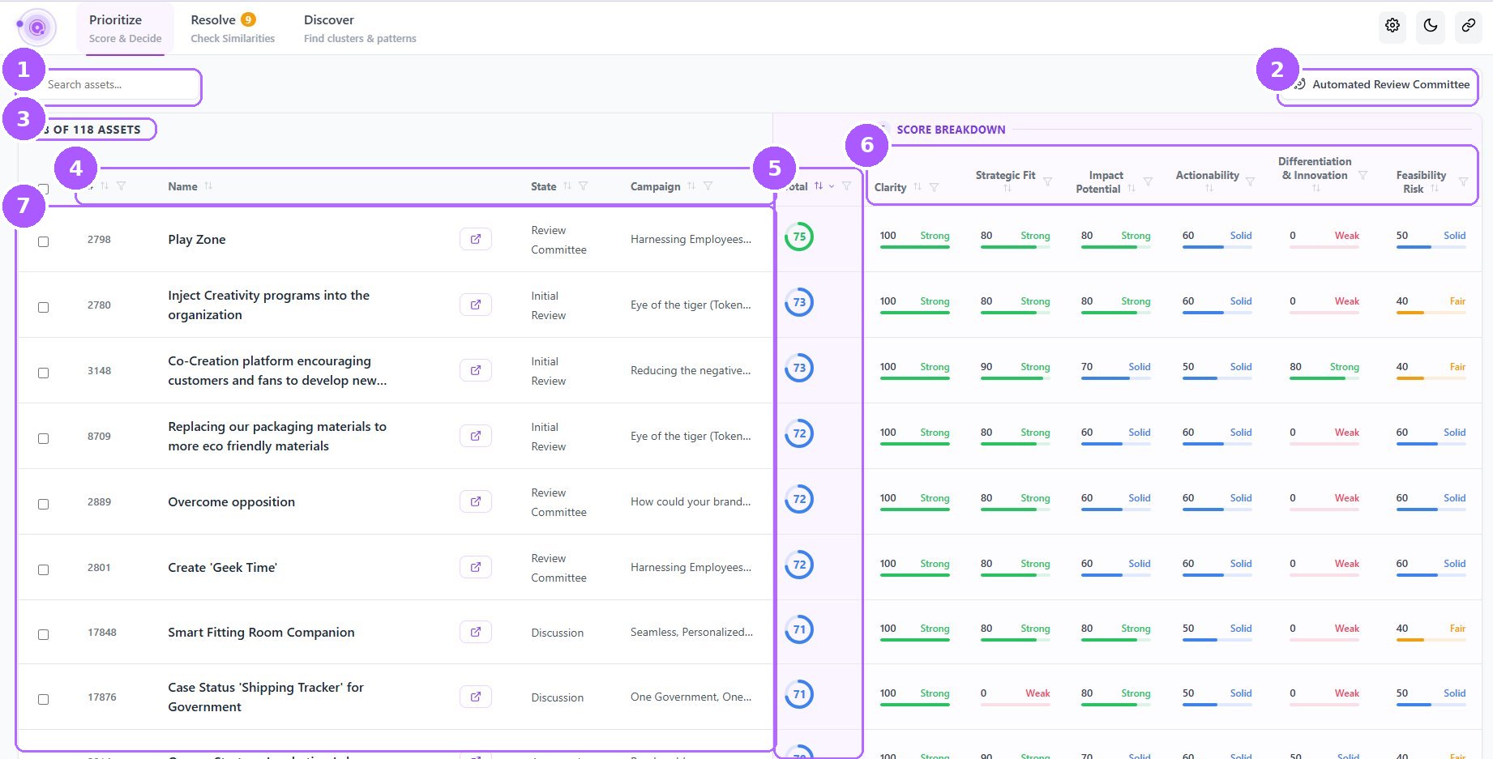Sort by Impact Potential score
Image resolution: width=1493 pixels, height=759 pixels.
(1132, 189)
